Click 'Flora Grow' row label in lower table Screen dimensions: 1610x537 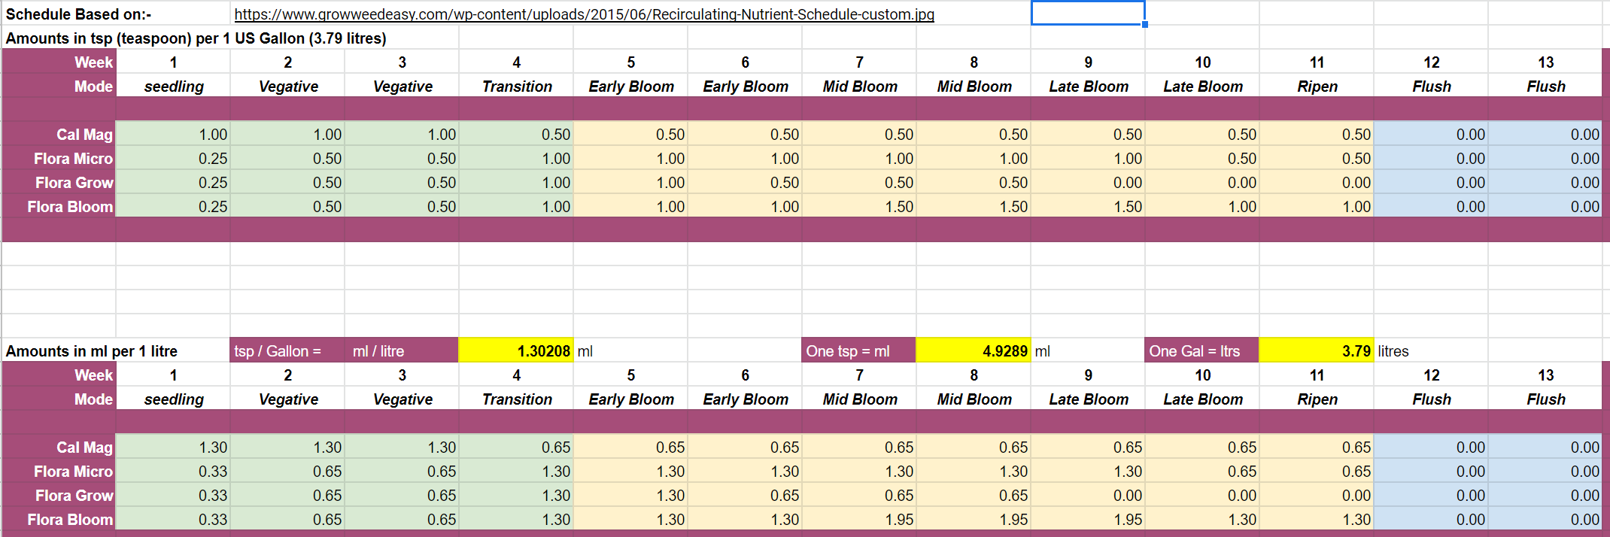[74, 496]
